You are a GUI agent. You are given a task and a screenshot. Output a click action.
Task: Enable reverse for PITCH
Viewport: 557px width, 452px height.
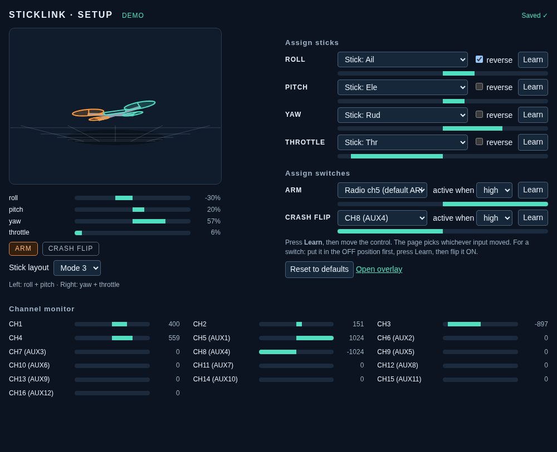[479, 87]
